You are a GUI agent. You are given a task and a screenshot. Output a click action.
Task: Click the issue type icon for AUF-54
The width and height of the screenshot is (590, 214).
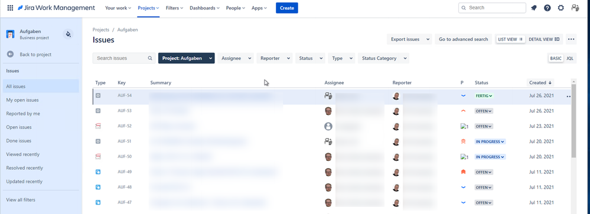(98, 96)
